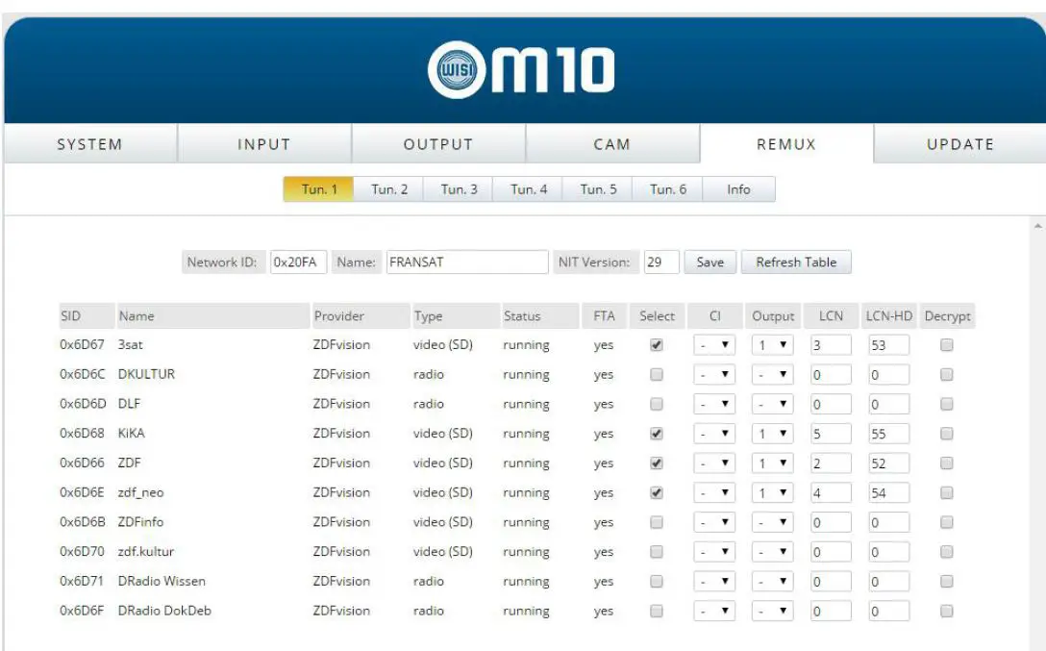The image size is (1046, 651).
Task: Switch to the REMUX tab
Action: tap(784, 143)
